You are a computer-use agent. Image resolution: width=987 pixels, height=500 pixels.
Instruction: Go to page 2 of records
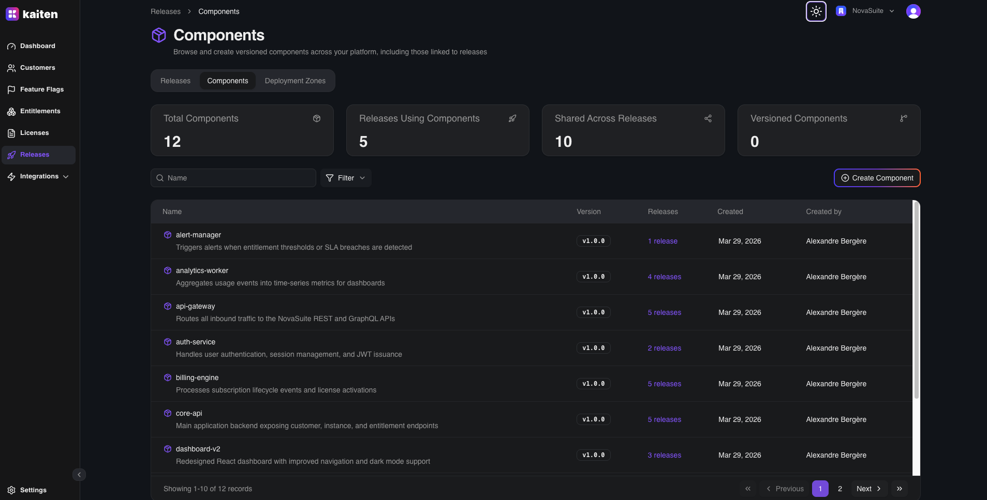pos(840,489)
